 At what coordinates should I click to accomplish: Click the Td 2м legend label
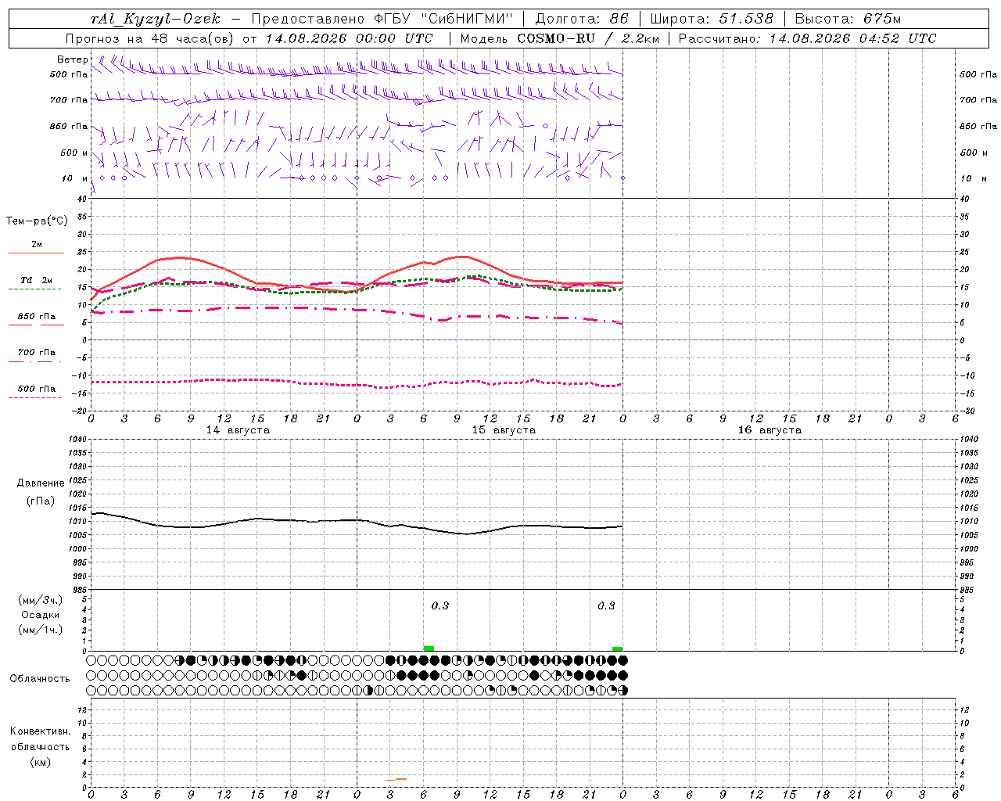coord(37,280)
